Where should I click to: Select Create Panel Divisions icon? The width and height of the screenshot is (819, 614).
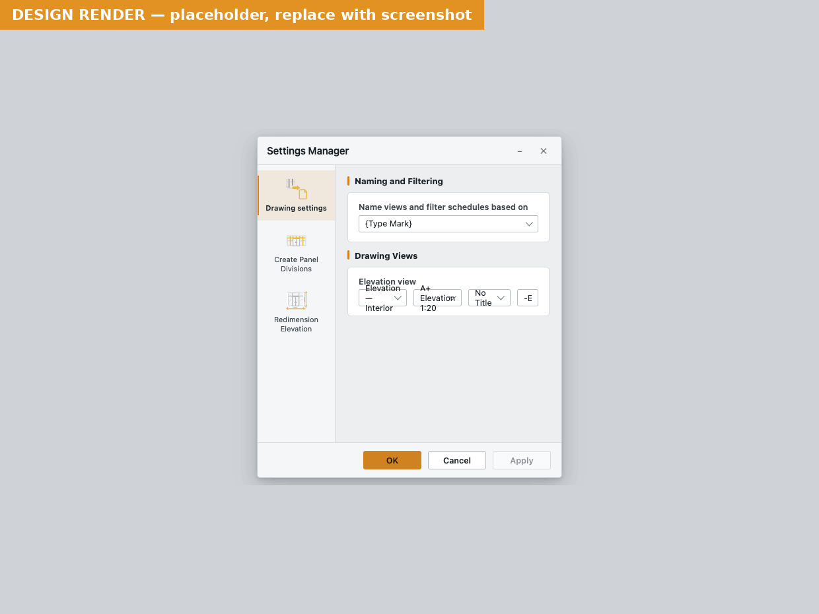coord(296,240)
